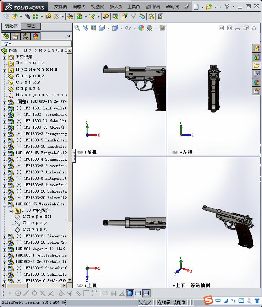Click the Linear Component Pattern icon
Image resolution: width=262 pixels, height=307 pixels.
click(x=36, y=16)
